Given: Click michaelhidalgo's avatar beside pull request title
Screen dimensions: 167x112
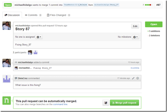Looking at the screenshot, I should click(6, 26).
